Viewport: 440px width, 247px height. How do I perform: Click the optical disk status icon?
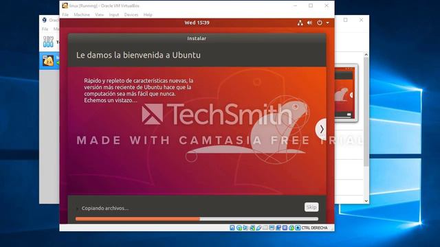point(239,228)
